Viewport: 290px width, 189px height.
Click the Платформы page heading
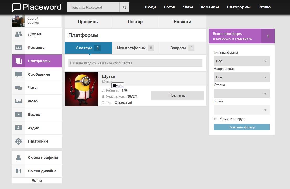83,35
